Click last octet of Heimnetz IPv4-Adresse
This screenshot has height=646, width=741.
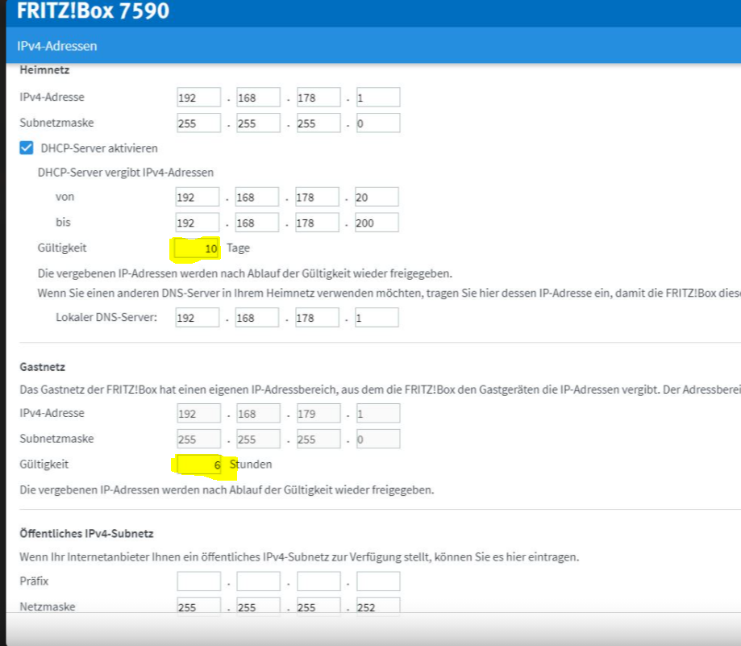coord(378,98)
